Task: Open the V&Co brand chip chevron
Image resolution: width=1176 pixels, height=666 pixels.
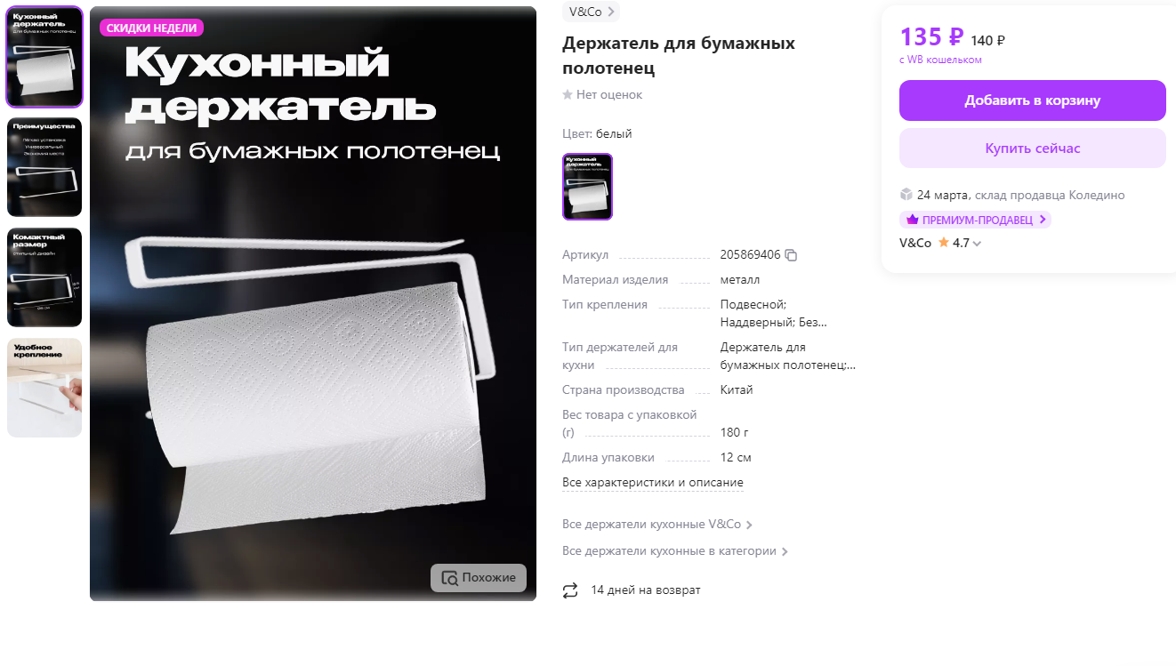Action: 611,12
